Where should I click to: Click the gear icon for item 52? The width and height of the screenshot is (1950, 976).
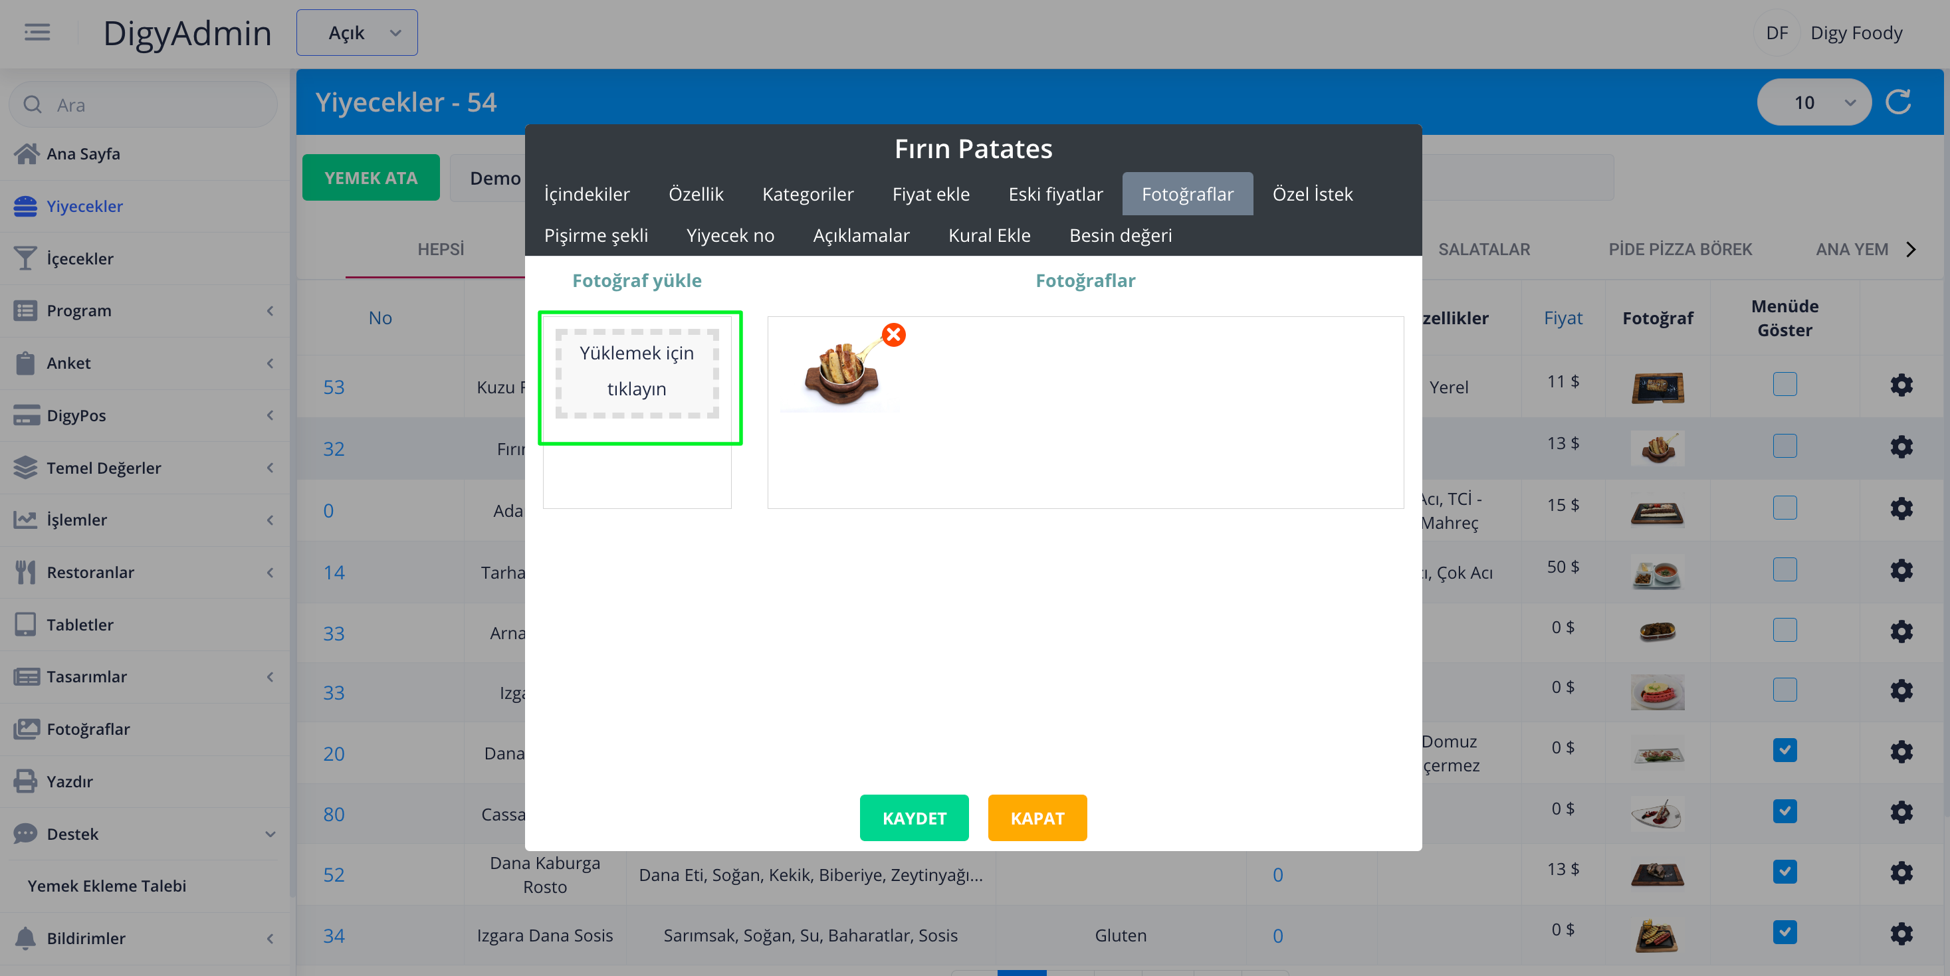(1901, 872)
